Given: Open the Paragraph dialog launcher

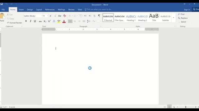Looking at the screenshot, I should click(100, 26).
